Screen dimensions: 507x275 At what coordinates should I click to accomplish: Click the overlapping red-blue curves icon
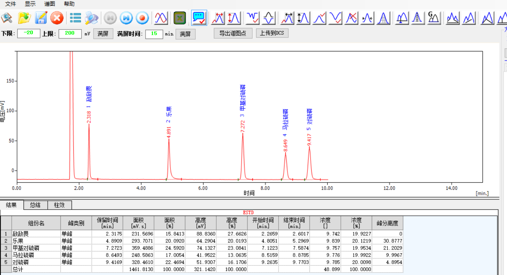click(161, 18)
